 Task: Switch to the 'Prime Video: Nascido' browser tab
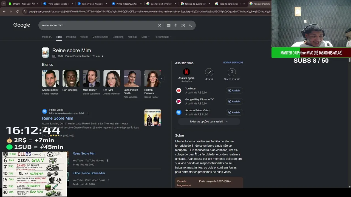tap(92, 4)
